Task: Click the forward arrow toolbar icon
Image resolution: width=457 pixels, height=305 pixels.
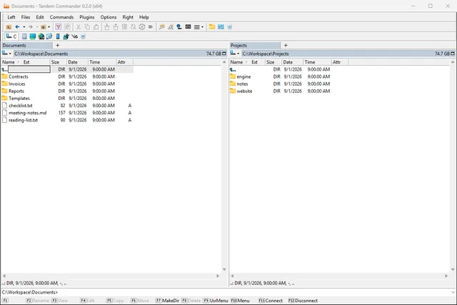Action: coord(30,27)
